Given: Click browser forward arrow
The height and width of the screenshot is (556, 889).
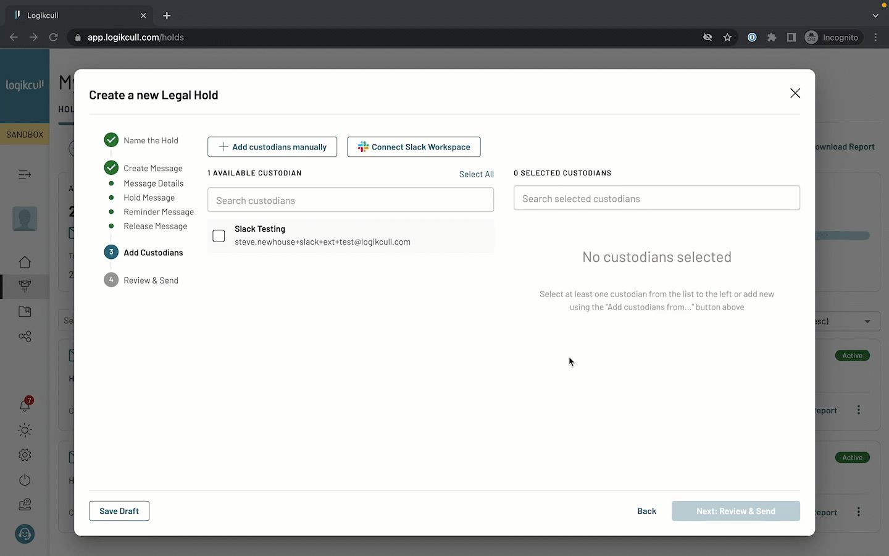Looking at the screenshot, I should coord(33,37).
